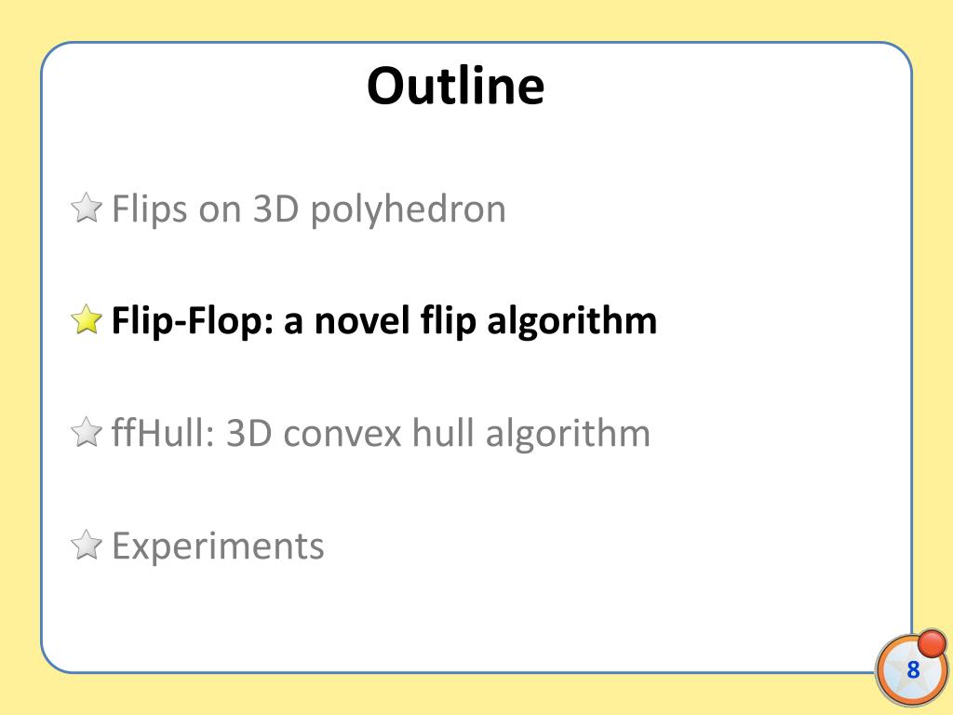
Task: Click 3D in Flips on 3D polyhedron
Action: pyautogui.click(x=275, y=209)
